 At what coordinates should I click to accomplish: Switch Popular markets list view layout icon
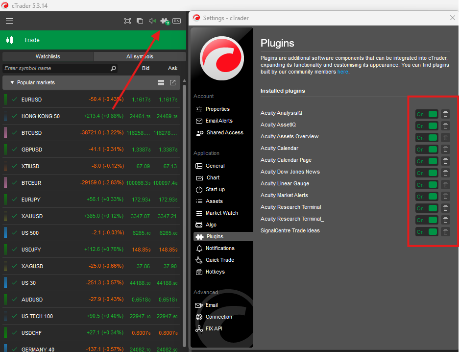(x=161, y=82)
